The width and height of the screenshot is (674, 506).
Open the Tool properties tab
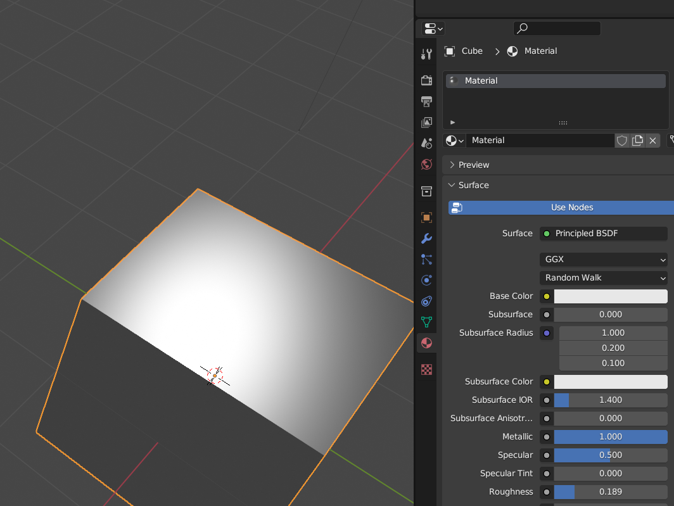click(426, 54)
